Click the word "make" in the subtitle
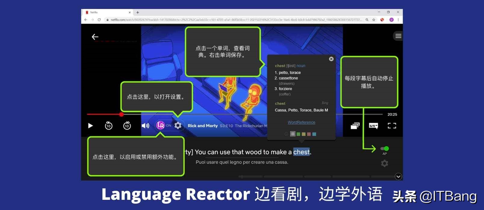Viewport: 484px width, 210px height. point(278,152)
